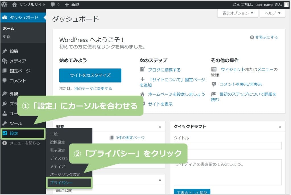Open the サンプルサイト home icon
Image resolution: width=291 pixels, height=195 pixels.
14,5
